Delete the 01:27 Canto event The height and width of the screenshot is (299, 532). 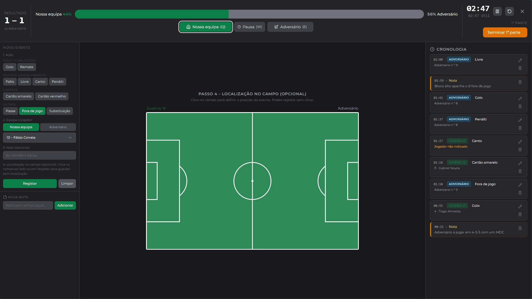(x=520, y=149)
